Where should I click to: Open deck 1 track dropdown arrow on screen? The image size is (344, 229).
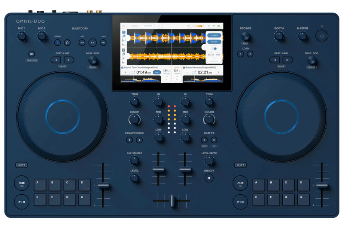coord(125,73)
